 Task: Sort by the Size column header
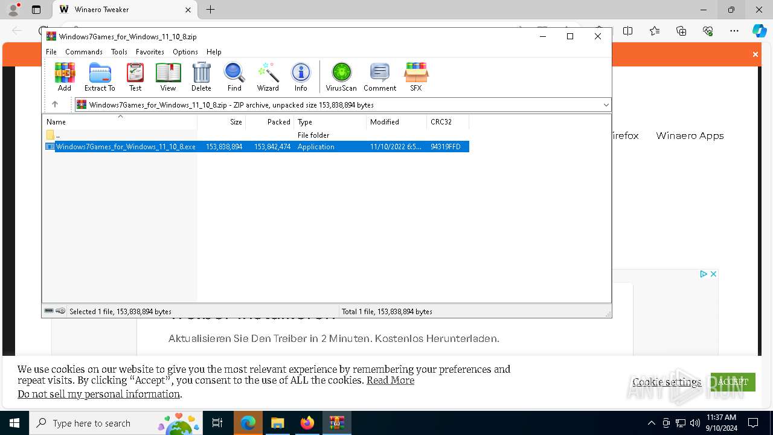[x=222, y=121]
